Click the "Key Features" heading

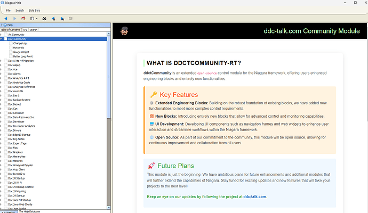tap(179, 95)
